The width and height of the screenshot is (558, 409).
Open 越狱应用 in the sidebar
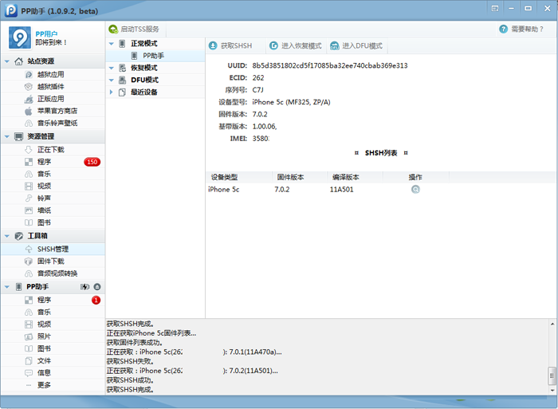point(51,74)
